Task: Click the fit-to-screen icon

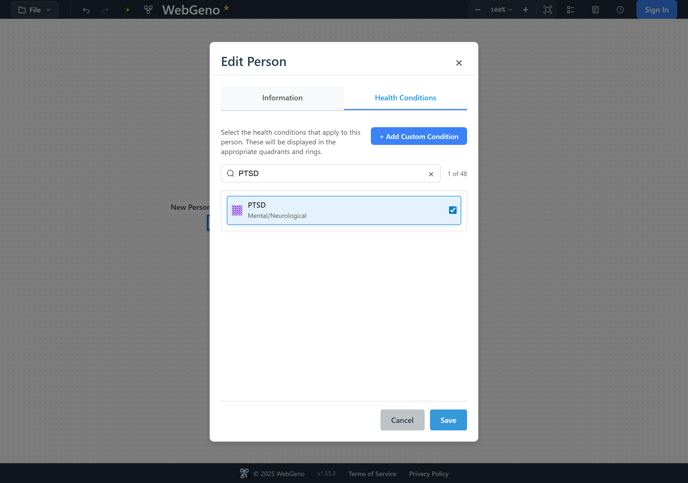Action: point(547,10)
